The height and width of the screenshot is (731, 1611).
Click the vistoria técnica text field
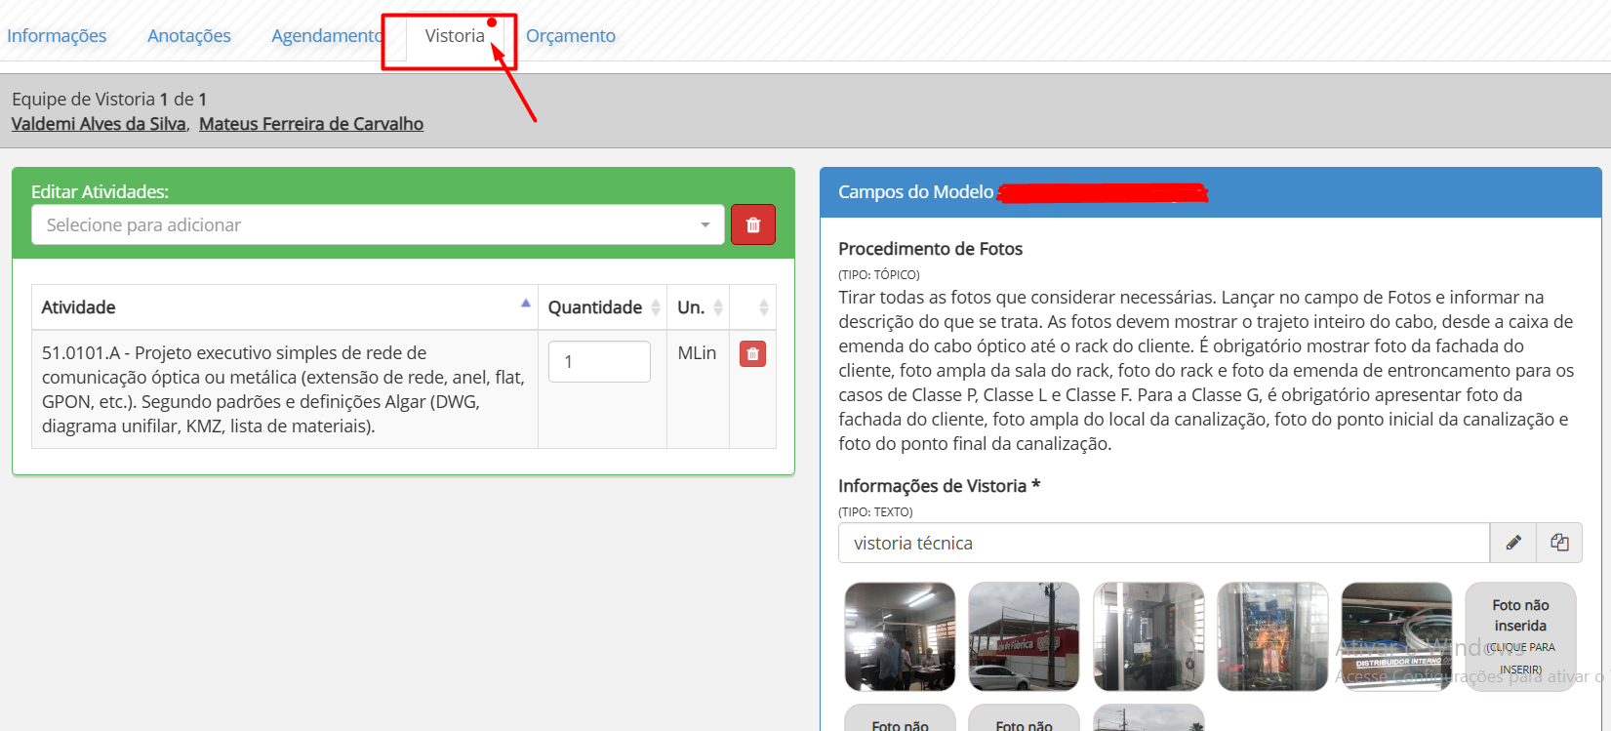pos(1163,543)
